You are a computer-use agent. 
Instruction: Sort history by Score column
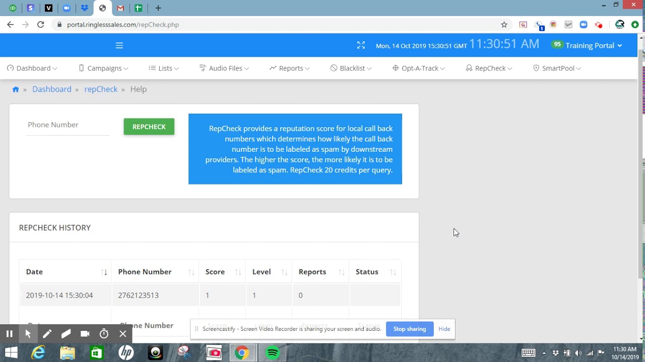[x=222, y=272]
